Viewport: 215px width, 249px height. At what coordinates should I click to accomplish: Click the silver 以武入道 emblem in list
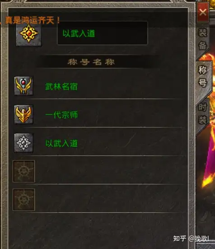point(23,143)
